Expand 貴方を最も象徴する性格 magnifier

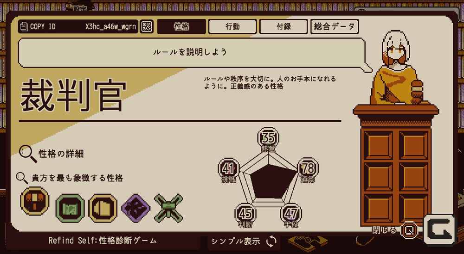tap(70, 178)
